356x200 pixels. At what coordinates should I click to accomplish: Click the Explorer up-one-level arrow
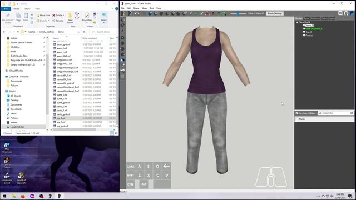pyautogui.click(x=18, y=32)
